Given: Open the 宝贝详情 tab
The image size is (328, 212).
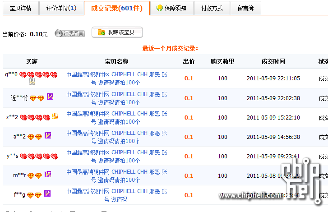Looking at the screenshot, I should point(20,8).
